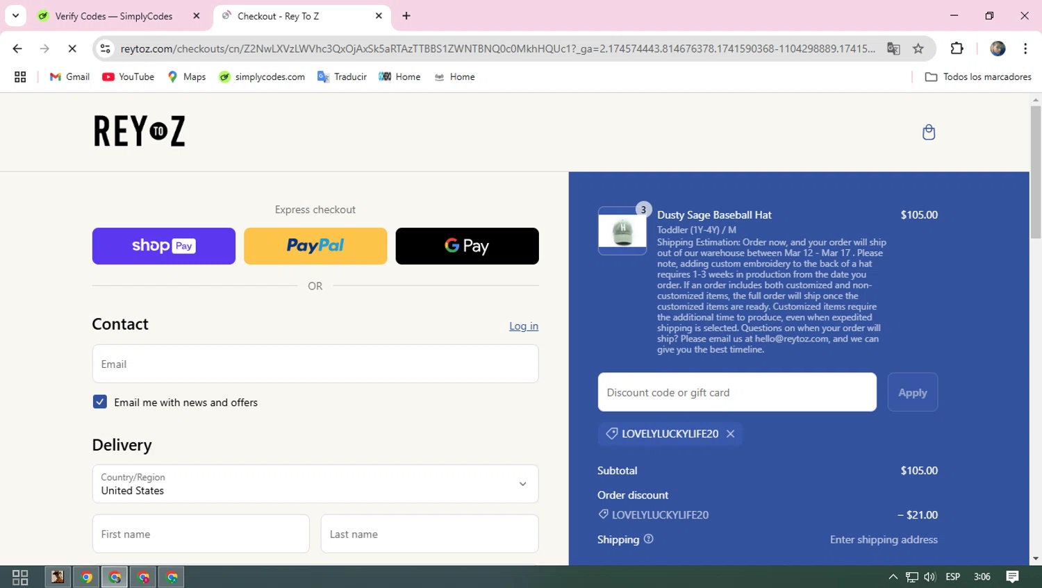Click the Last name field
The height and width of the screenshot is (588, 1042).
429,534
